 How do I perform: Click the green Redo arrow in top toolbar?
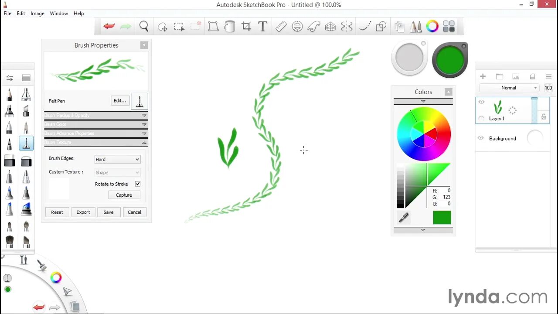click(126, 27)
